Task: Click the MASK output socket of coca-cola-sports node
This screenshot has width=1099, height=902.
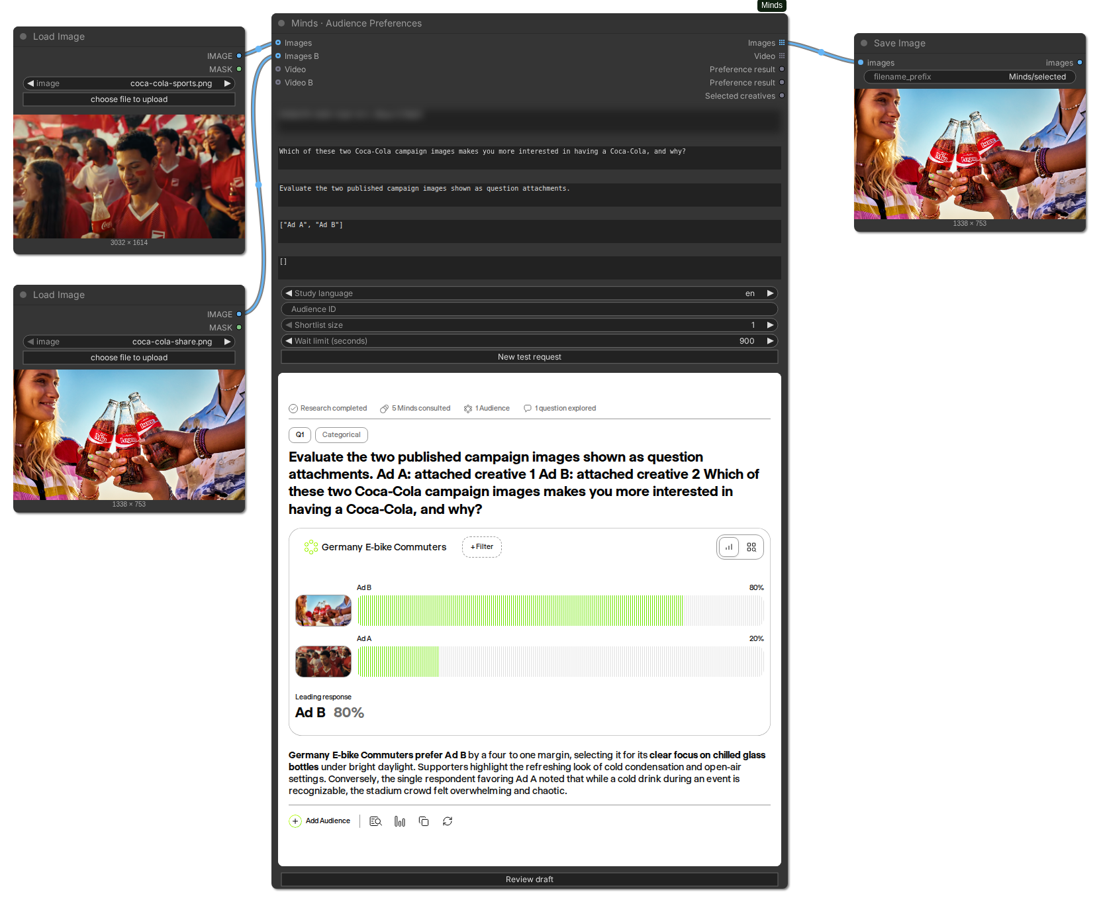Action: [239, 69]
